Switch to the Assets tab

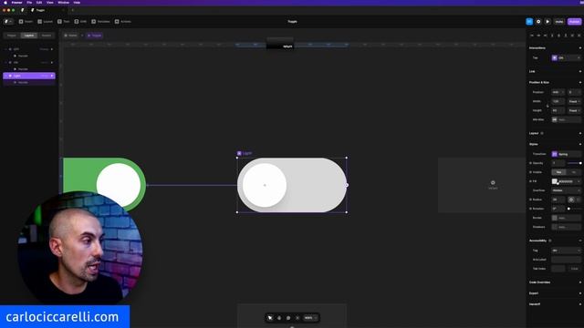47,36
